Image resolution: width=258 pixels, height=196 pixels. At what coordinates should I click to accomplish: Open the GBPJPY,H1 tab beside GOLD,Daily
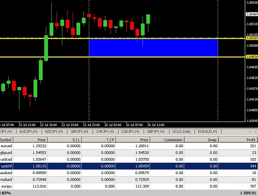(156, 131)
